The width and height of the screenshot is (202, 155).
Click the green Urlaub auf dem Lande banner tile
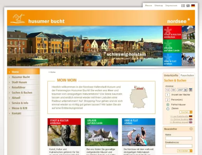pyautogui.click(x=172, y=46)
